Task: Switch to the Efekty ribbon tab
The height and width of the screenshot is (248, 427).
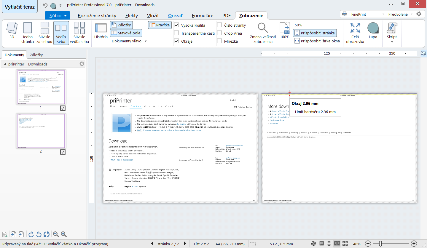Action: coord(131,16)
